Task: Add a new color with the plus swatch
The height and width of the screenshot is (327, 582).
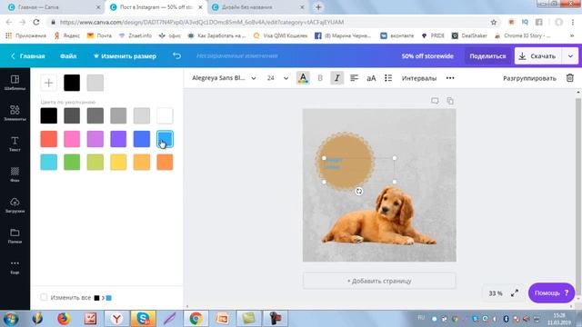Action: point(48,83)
